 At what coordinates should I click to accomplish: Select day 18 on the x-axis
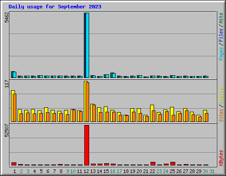pyautogui.click(x=126, y=171)
